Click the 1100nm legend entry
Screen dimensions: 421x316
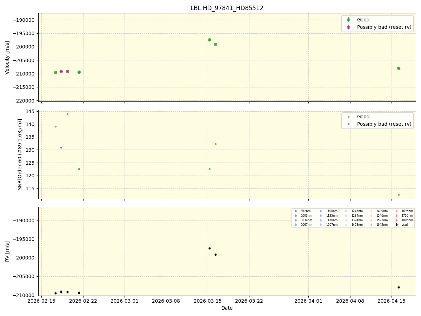coord(328,211)
